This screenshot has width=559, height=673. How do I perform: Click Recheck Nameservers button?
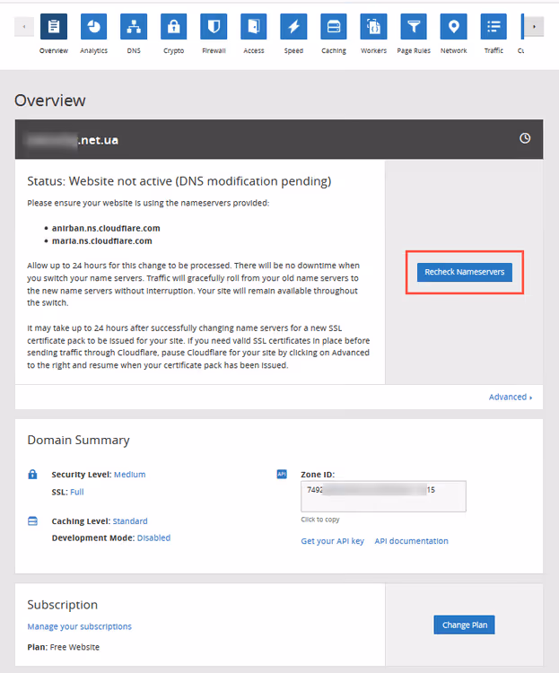coord(465,272)
